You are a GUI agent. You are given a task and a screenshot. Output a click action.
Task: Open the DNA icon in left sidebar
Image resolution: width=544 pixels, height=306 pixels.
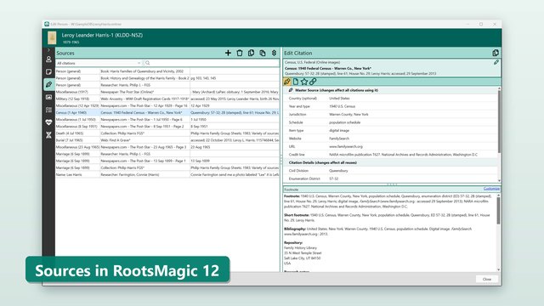pyautogui.click(x=49, y=135)
